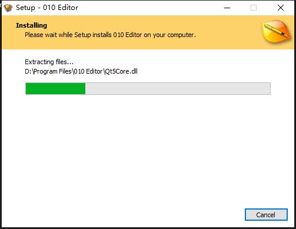Click the setup box icon in title bar

point(8,8)
